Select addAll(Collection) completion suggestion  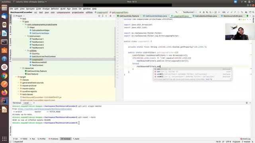coord(192,74)
